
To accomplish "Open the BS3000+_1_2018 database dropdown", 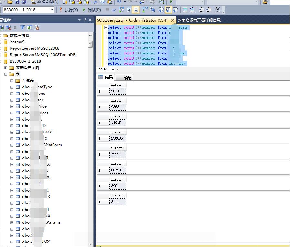I will [x=52, y=10].
